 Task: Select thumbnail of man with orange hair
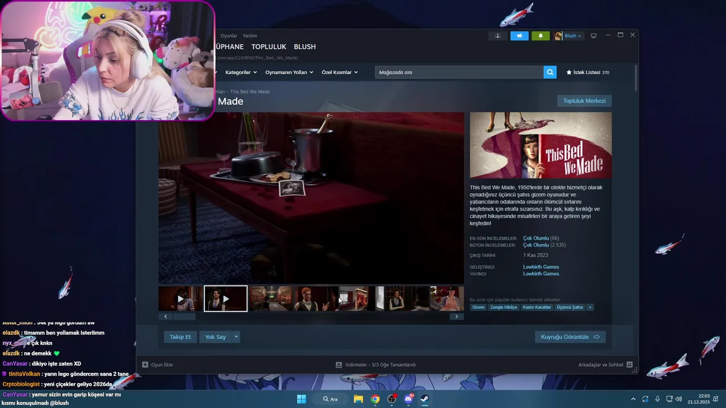316,299
